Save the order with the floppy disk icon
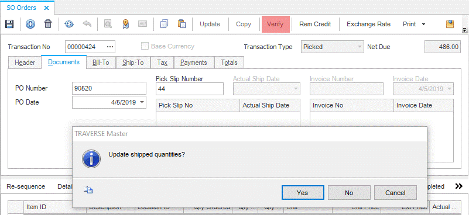The width and height of the screenshot is (469, 215). [9, 24]
